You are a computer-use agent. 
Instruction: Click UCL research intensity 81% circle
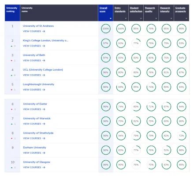tap(166, 72)
